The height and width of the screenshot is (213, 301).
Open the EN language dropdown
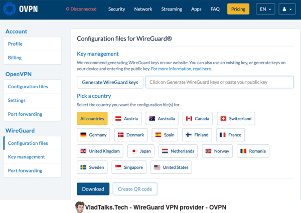(x=265, y=9)
